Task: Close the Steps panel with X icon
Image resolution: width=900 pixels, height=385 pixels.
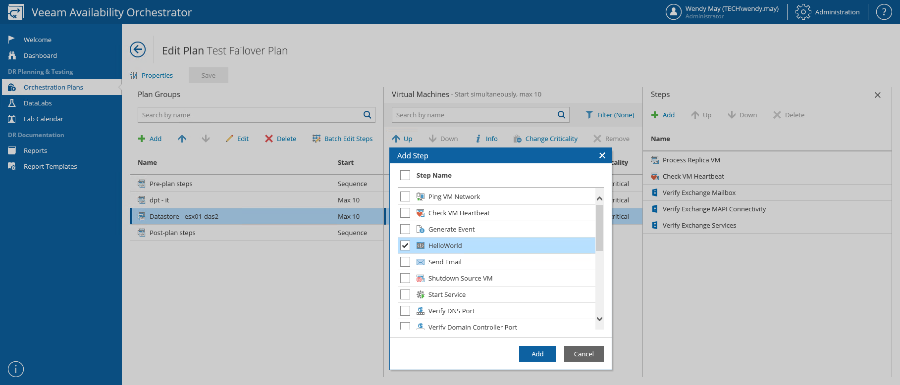Action: tap(878, 95)
